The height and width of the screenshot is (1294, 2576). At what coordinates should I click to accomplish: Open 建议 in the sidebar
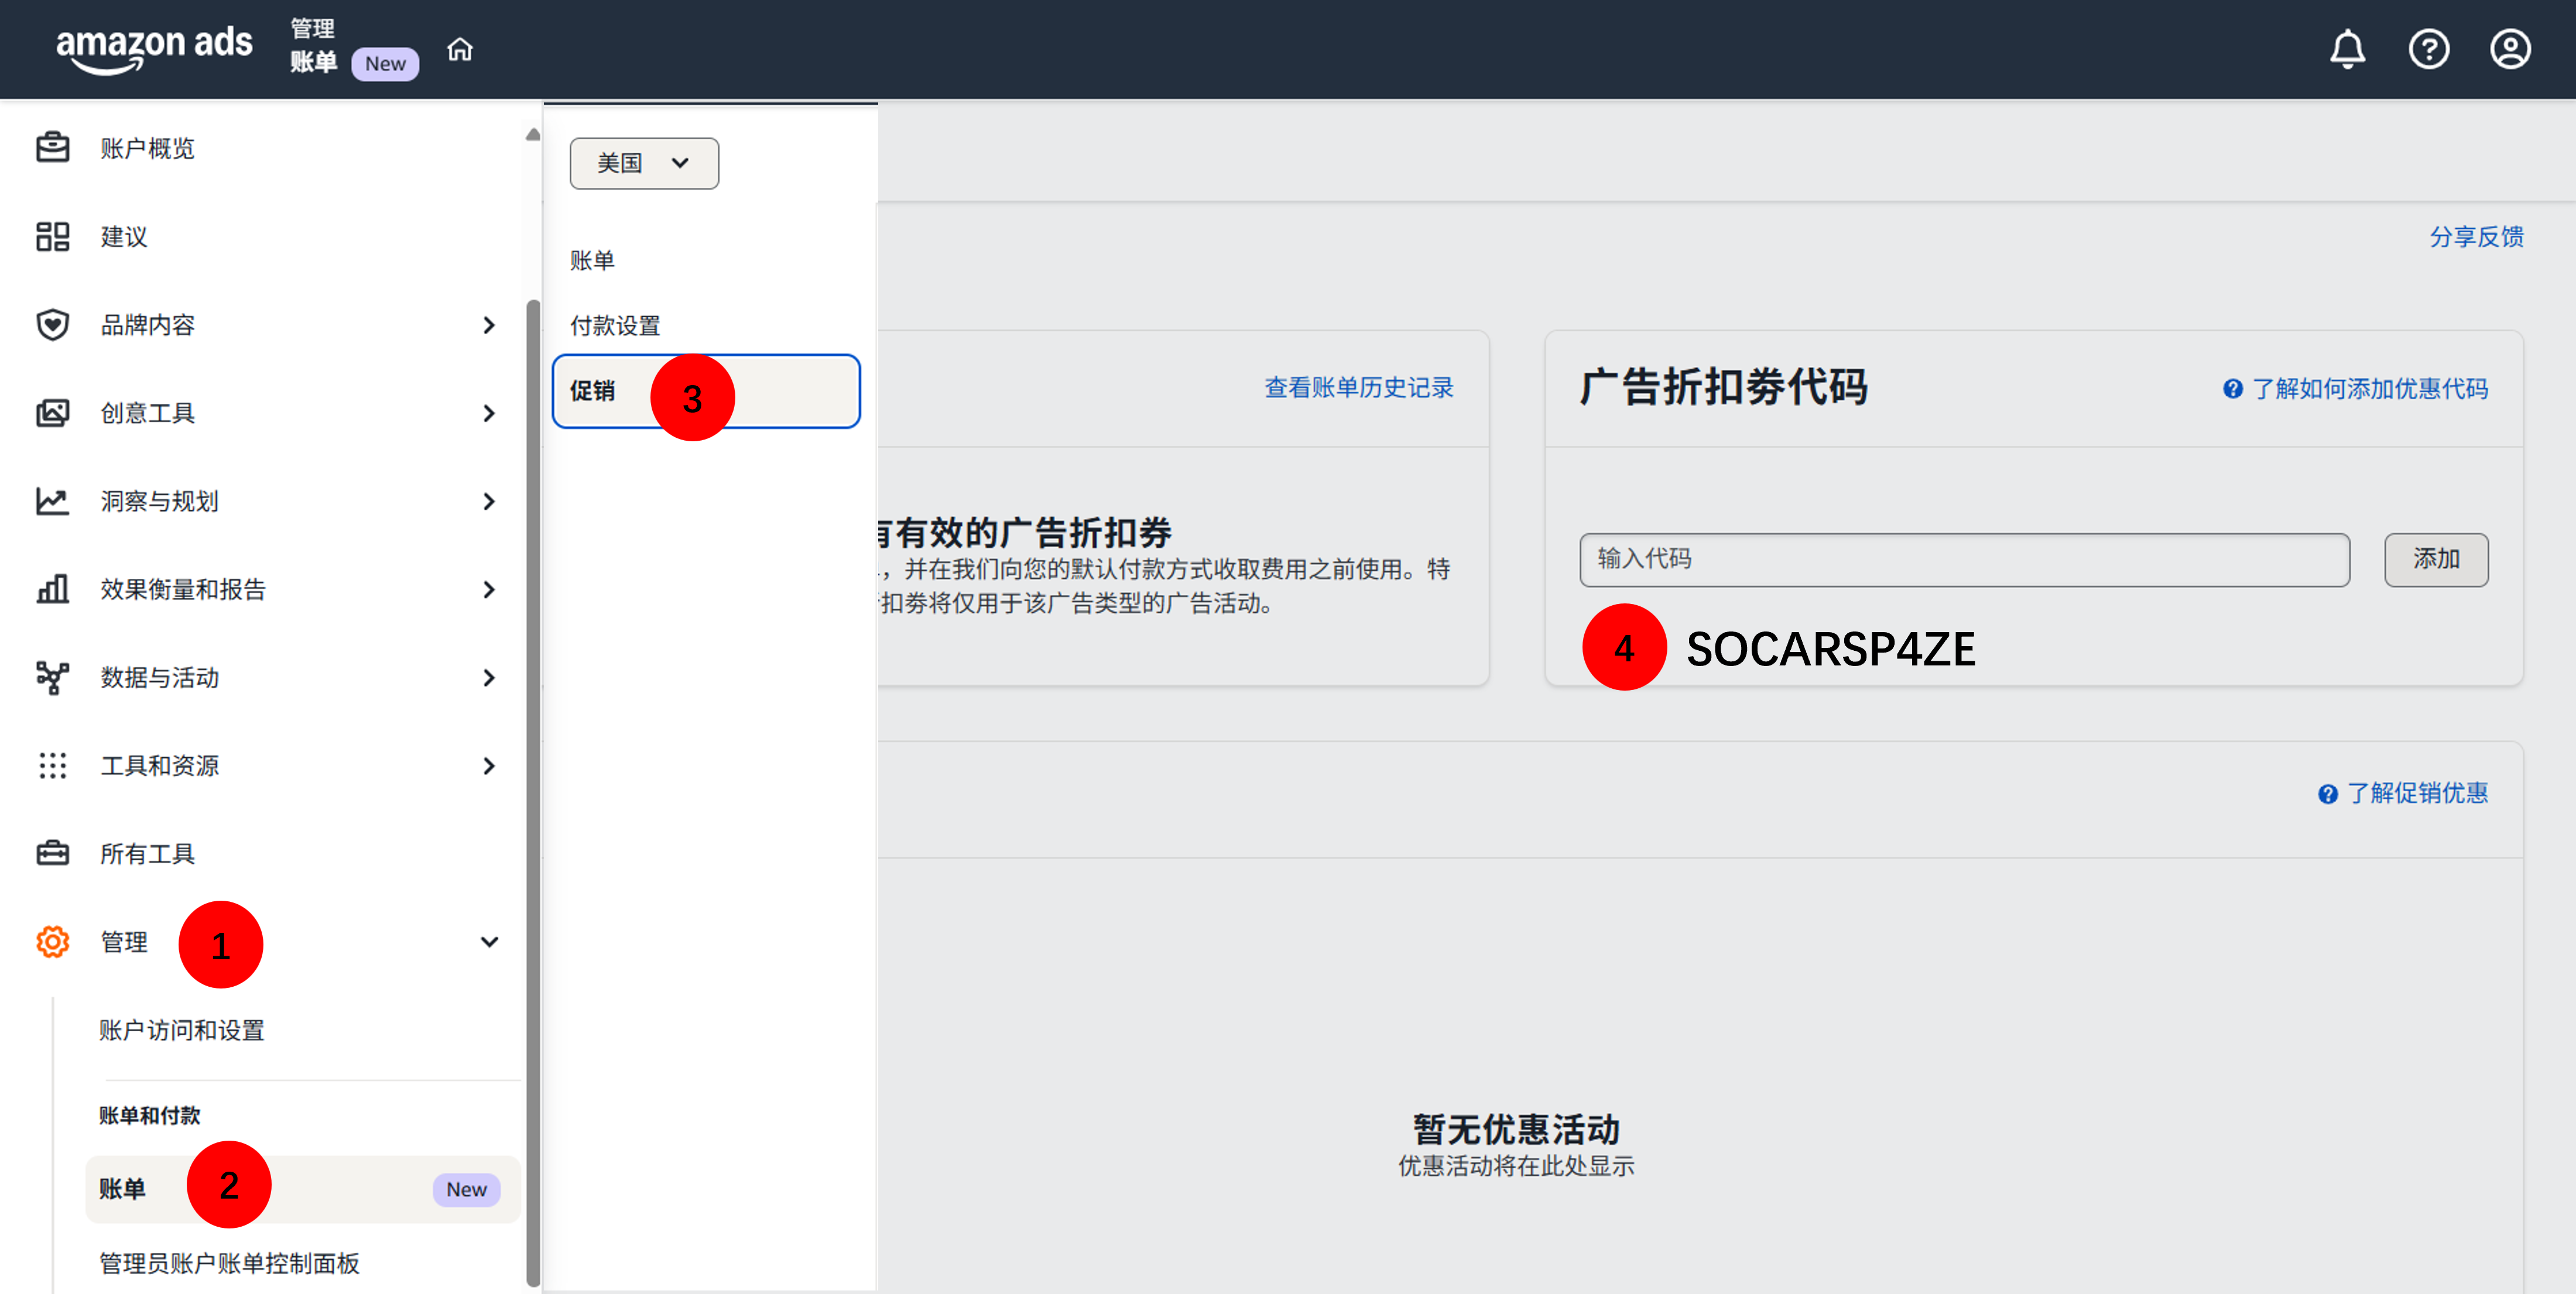pyautogui.click(x=124, y=236)
